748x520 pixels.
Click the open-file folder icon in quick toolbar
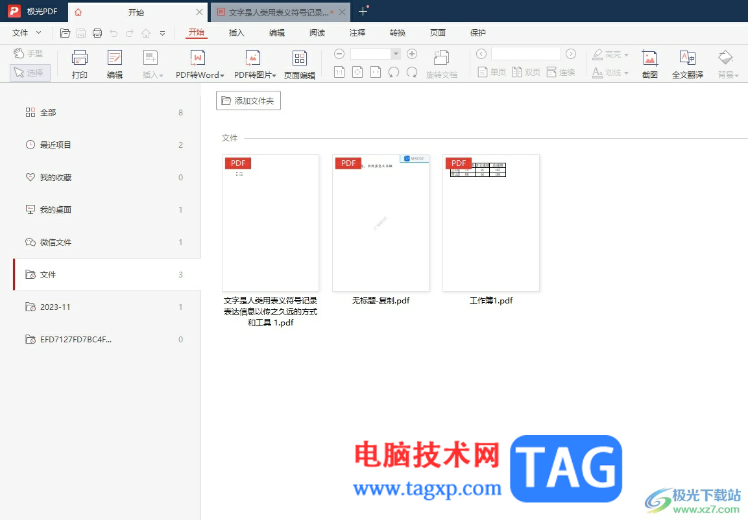(x=66, y=33)
